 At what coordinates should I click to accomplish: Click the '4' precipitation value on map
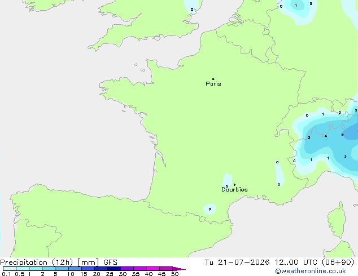(326, 136)
